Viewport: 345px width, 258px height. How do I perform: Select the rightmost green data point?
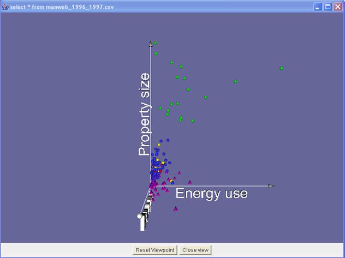[281, 68]
